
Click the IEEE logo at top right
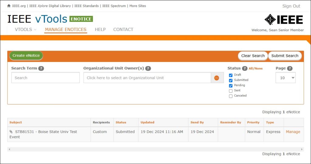(x=284, y=19)
